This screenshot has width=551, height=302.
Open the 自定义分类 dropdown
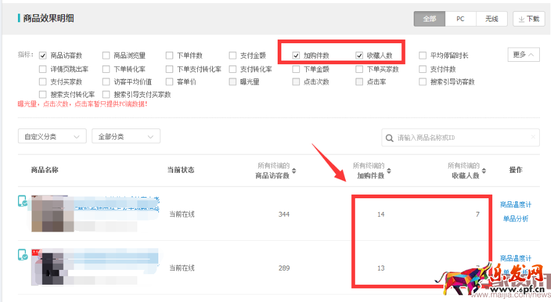coord(52,136)
